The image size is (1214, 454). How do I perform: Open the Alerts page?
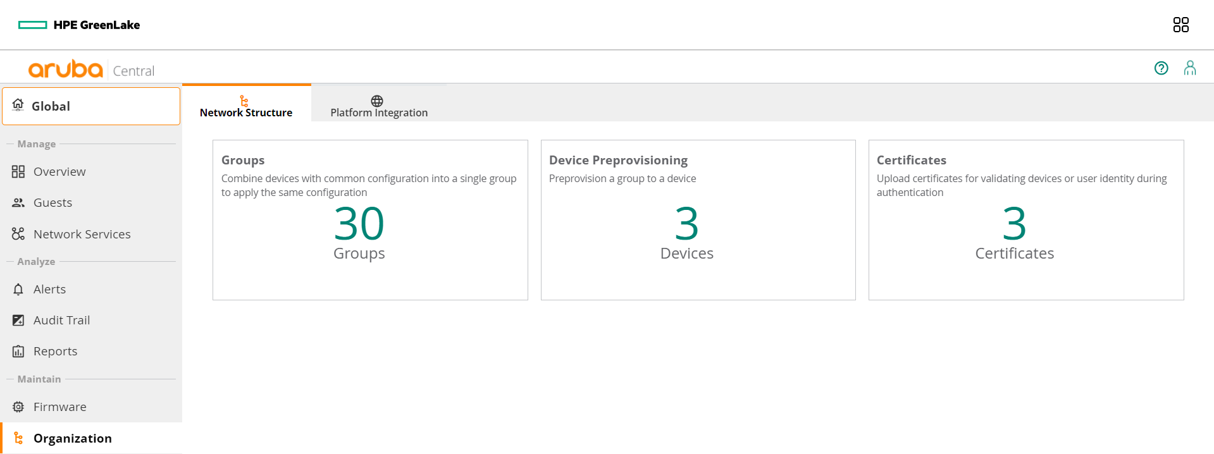click(91, 289)
